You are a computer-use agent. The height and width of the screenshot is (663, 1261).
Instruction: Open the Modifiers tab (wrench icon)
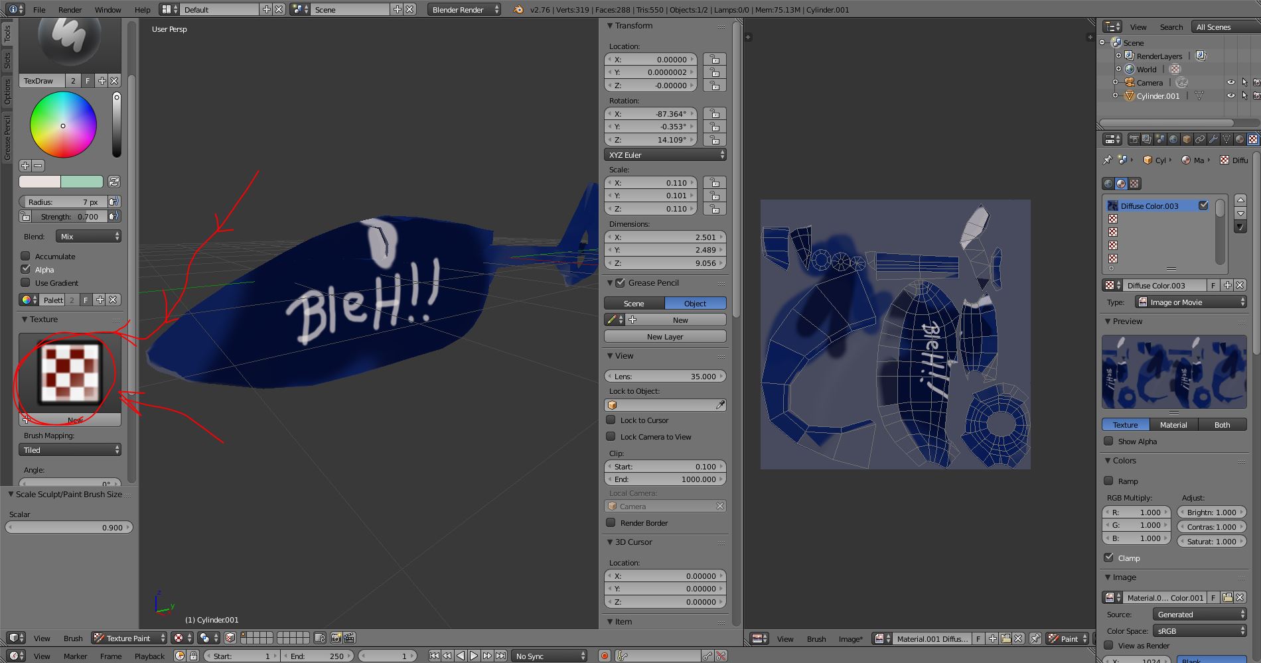coord(1213,139)
